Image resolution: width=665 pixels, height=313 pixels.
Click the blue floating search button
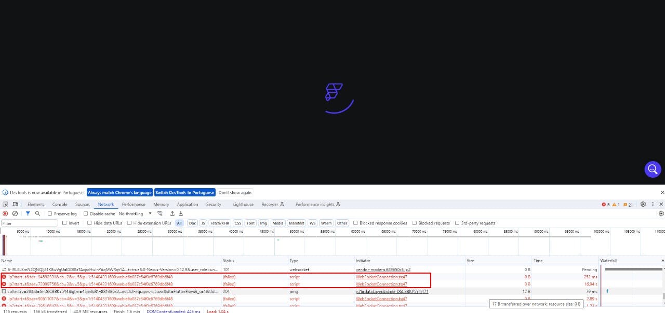click(653, 169)
